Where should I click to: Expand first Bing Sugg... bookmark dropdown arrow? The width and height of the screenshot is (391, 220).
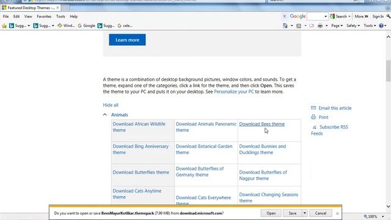(29, 26)
